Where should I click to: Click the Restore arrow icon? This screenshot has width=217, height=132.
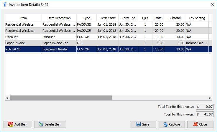(x=165, y=124)
